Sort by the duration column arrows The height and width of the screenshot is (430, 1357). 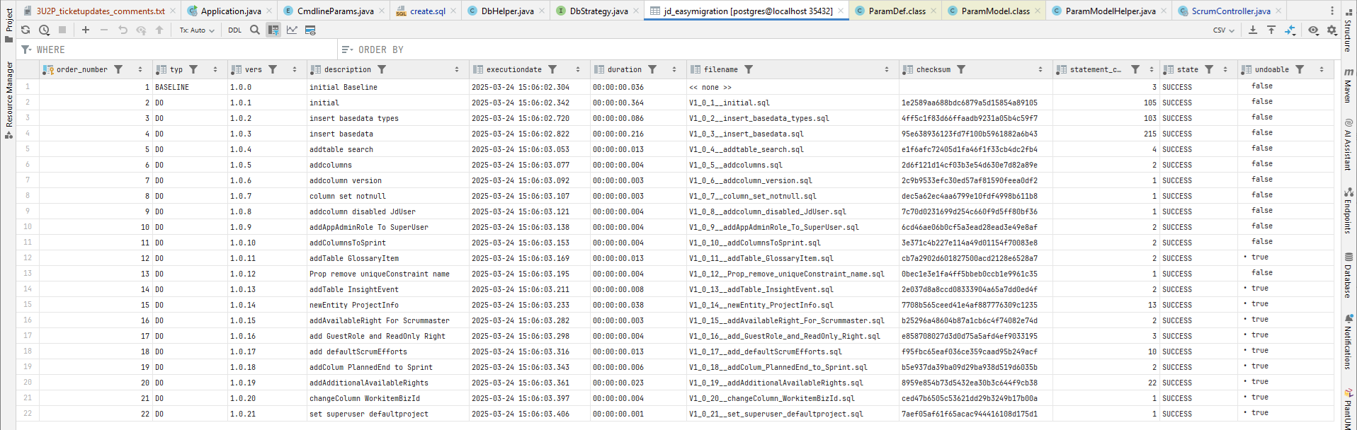click(674, 69)
